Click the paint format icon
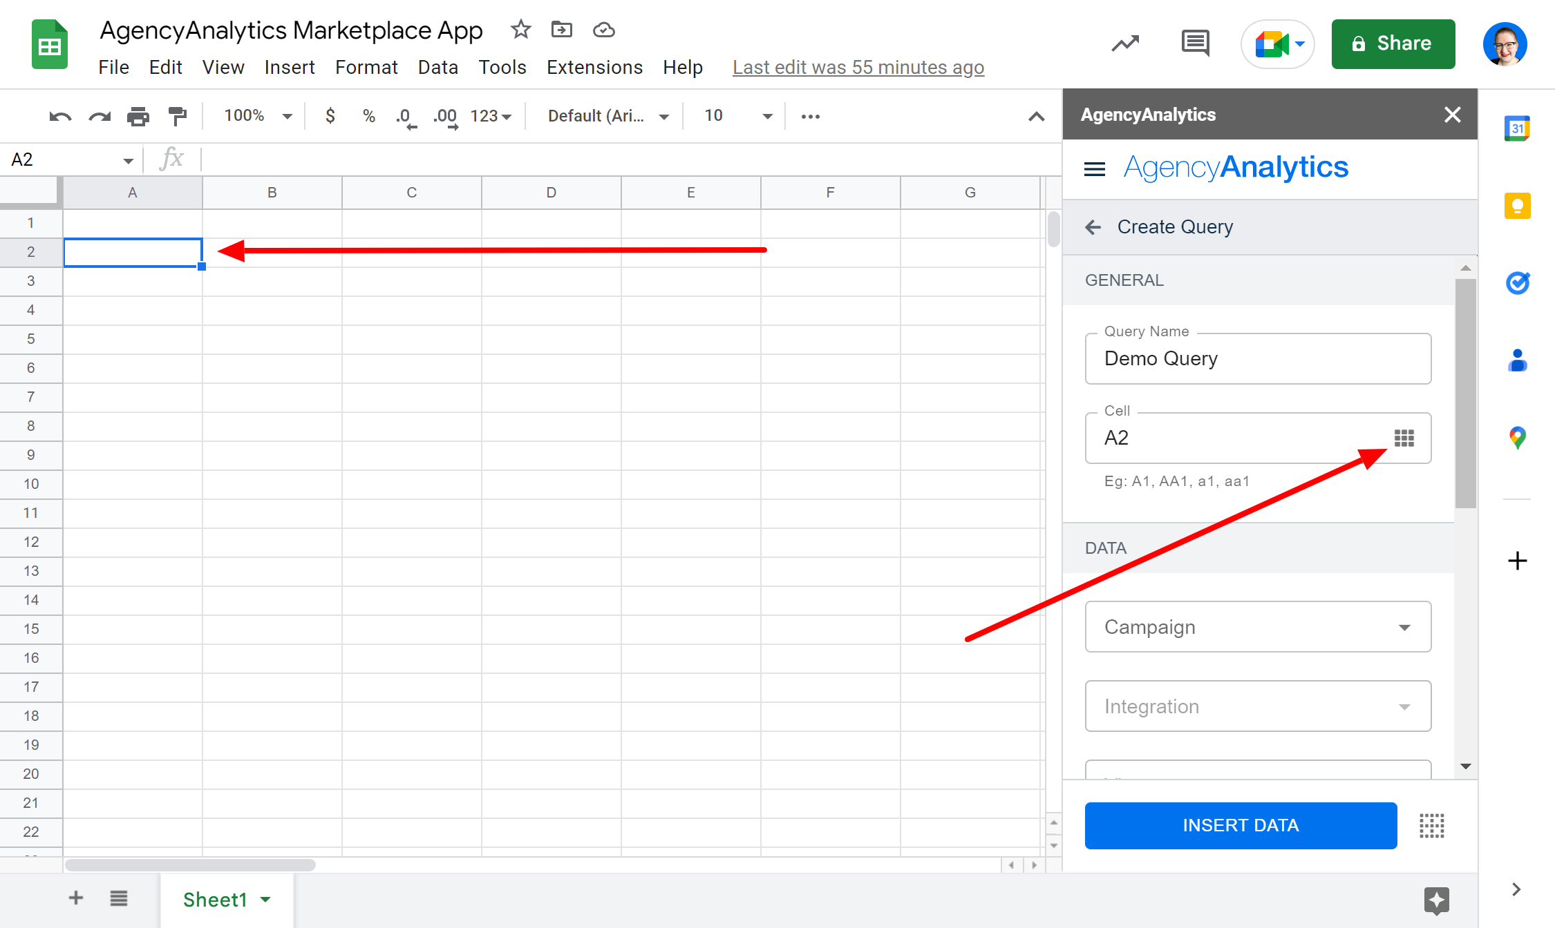 (178, 116)
